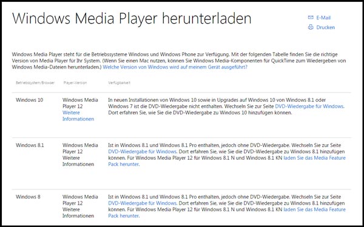Click Windows Media Player 12 text in Windows 8.1 row
Viewport: 364px width, 227px height.
(x=80, y=148)
